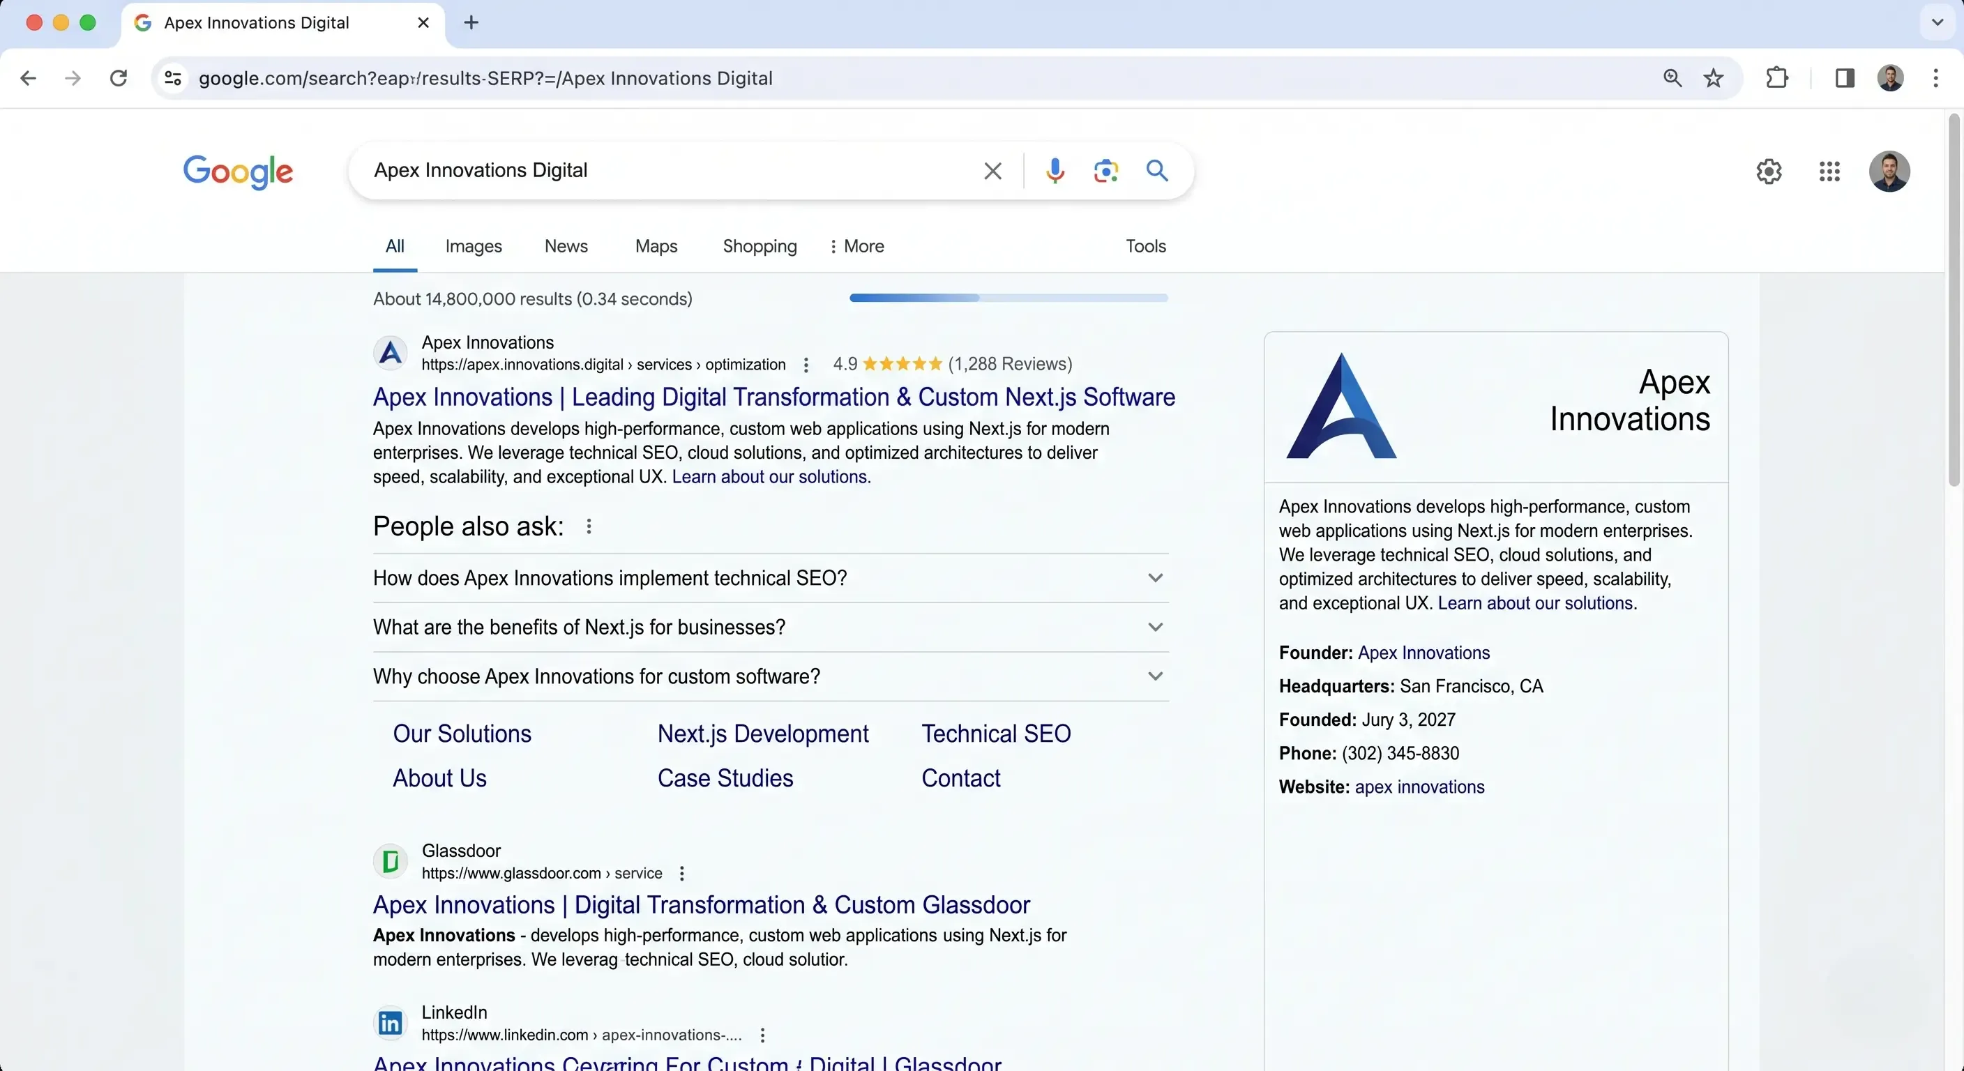Go back to the previous page
The height and width of the screenshot is (1071, 1964).
(x=28, y=78)
